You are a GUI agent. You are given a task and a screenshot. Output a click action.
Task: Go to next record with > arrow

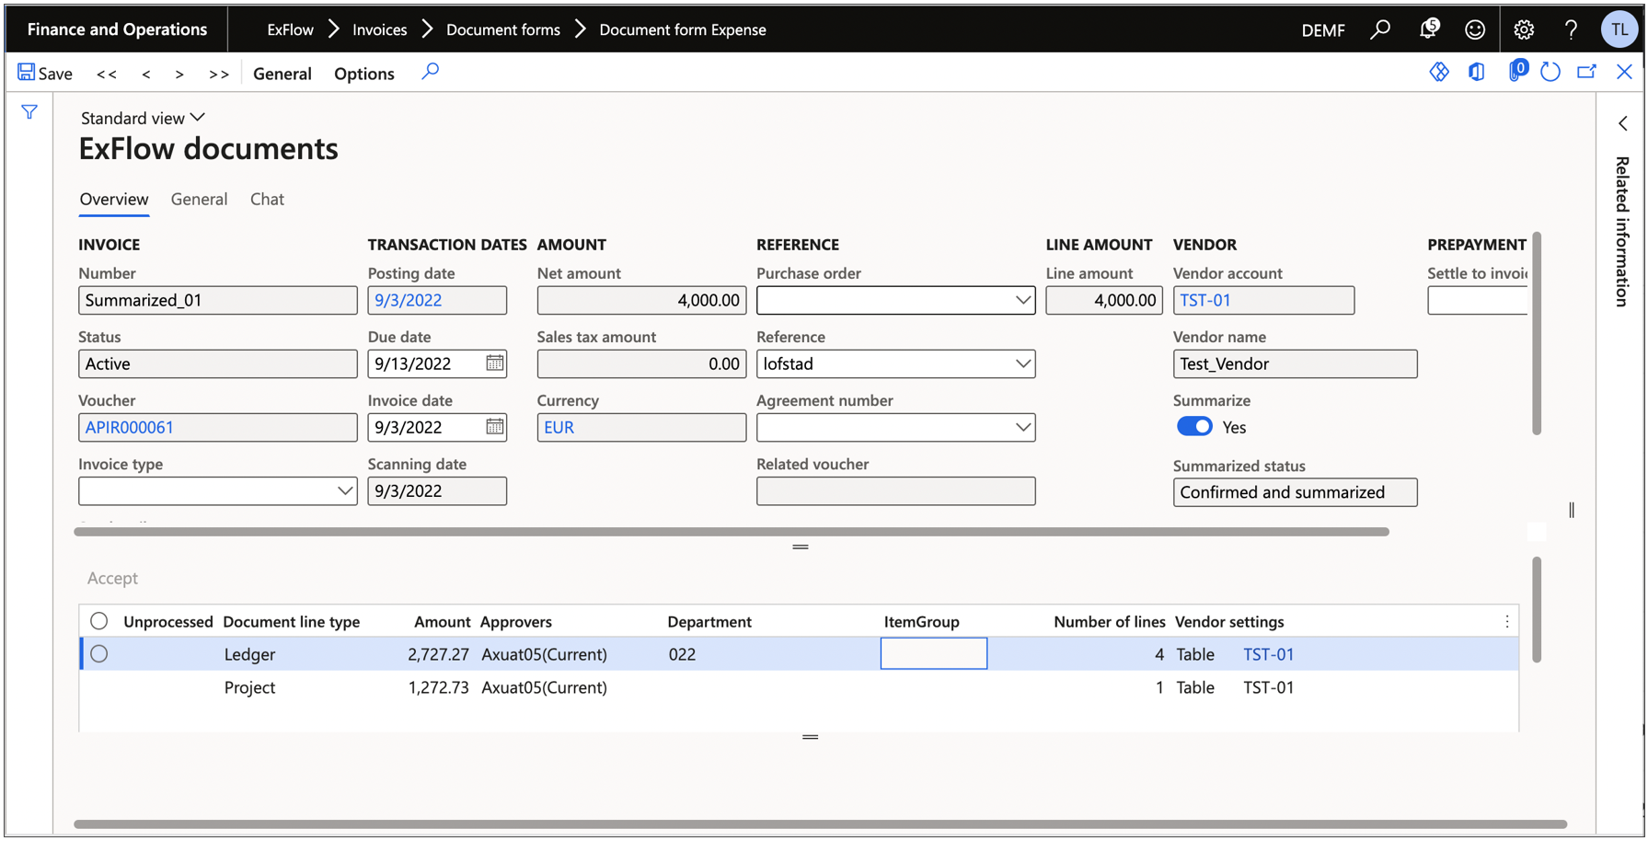click(x=179, y=74)
